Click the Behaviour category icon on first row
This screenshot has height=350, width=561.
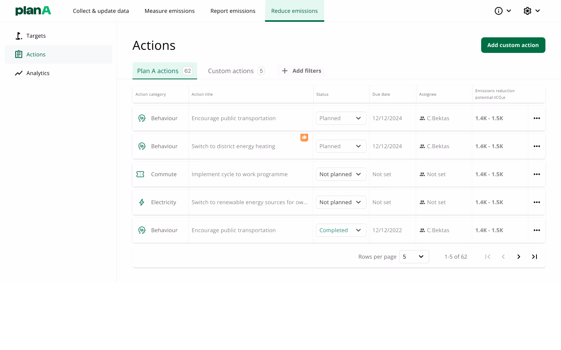point(141,118)
